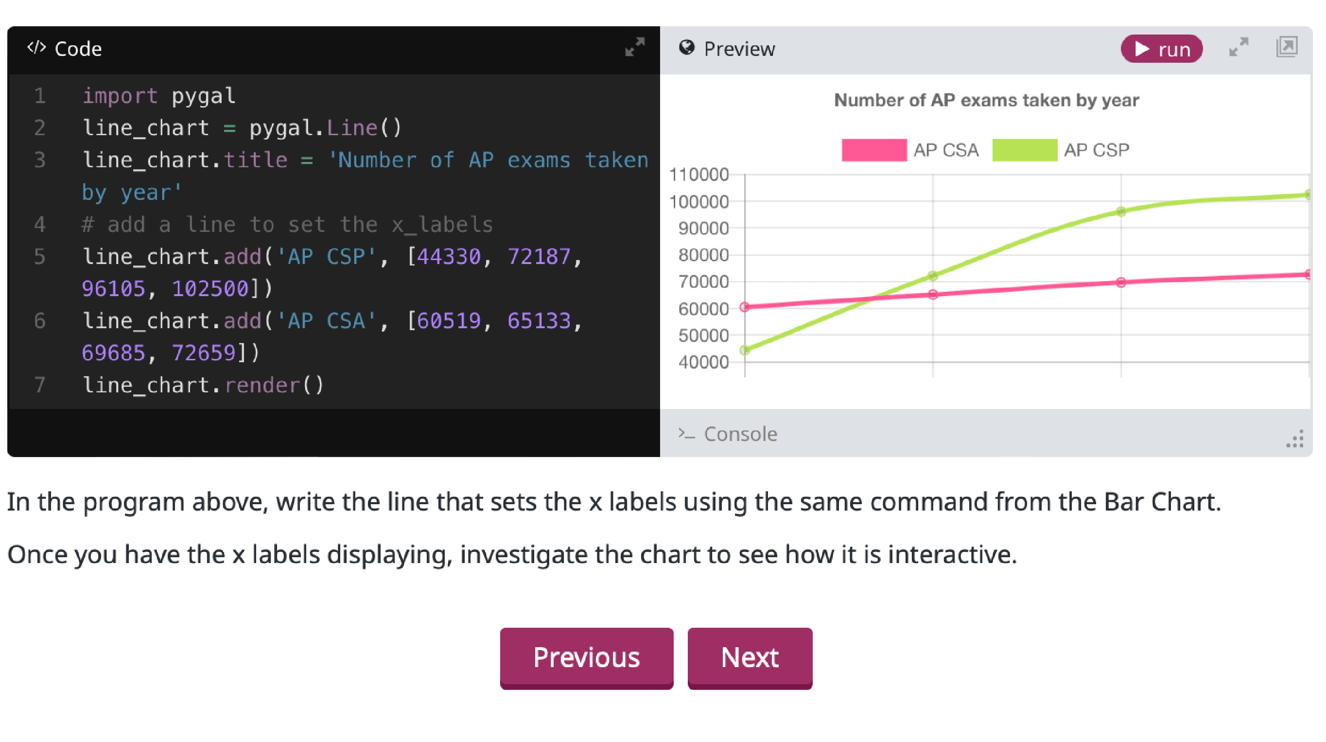1326x742 pixels.
Task: Expand the Code panel to fullscreen
Action: coord(634,47)
